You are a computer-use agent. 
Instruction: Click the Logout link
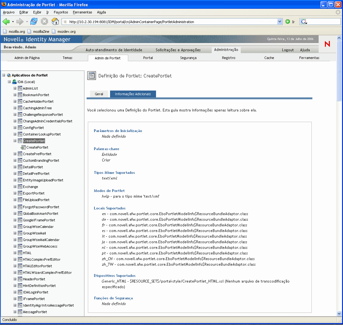coord(288,50)
